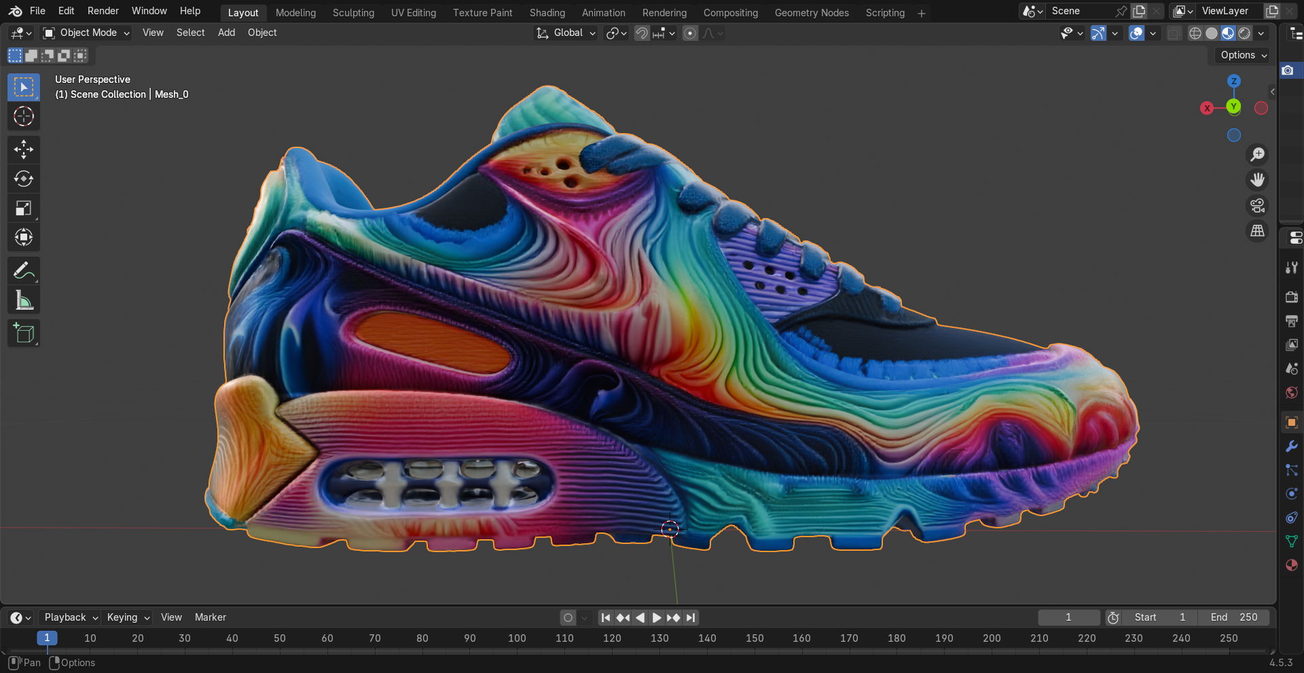Select the Scale tool
This screenshot has width=1304, height=673.
point(24,208)
